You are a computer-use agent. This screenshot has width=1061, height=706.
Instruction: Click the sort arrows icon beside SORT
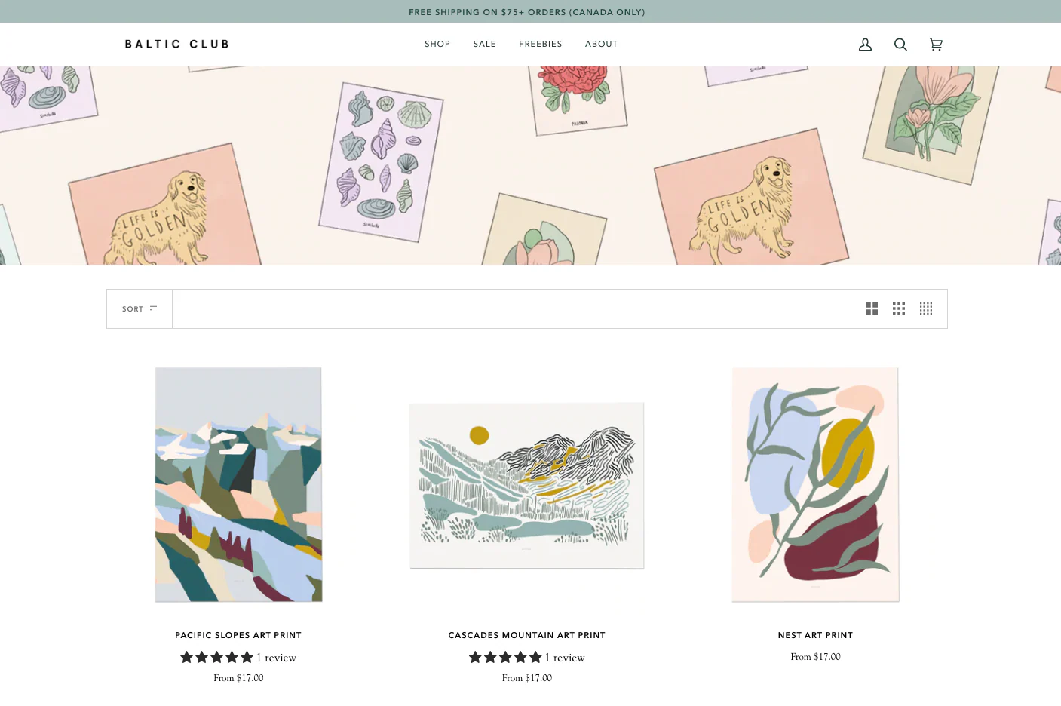click(152, 308)
